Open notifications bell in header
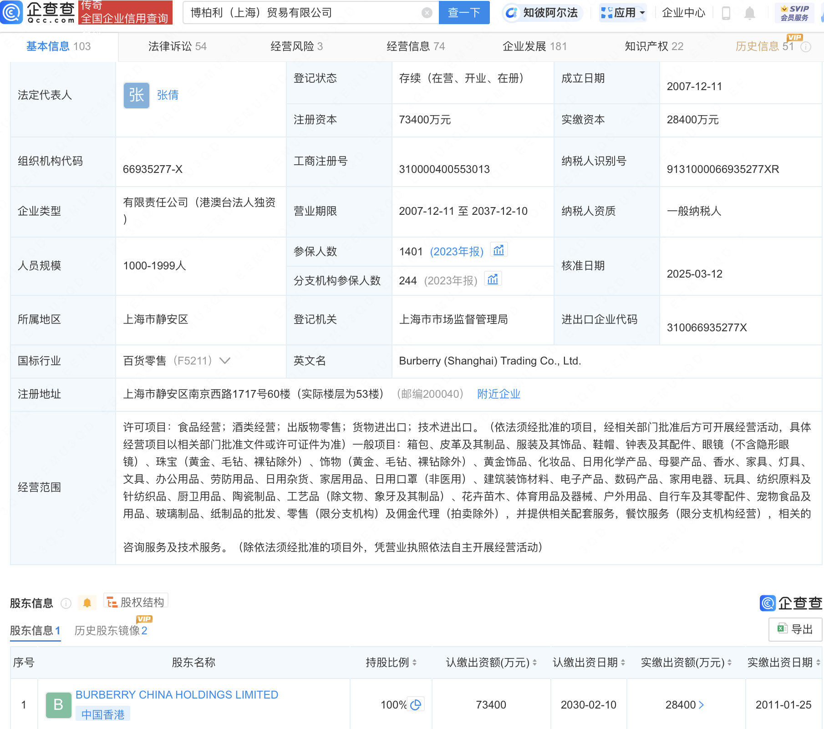Image resolution: width=824 pixels, height=729 pixels. click(750, 13)
